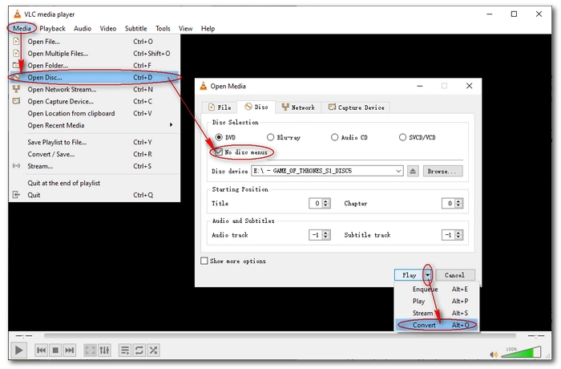Show the playlist icon
The height and width of the screenshot is (369, 561).
tap(125, 350)
